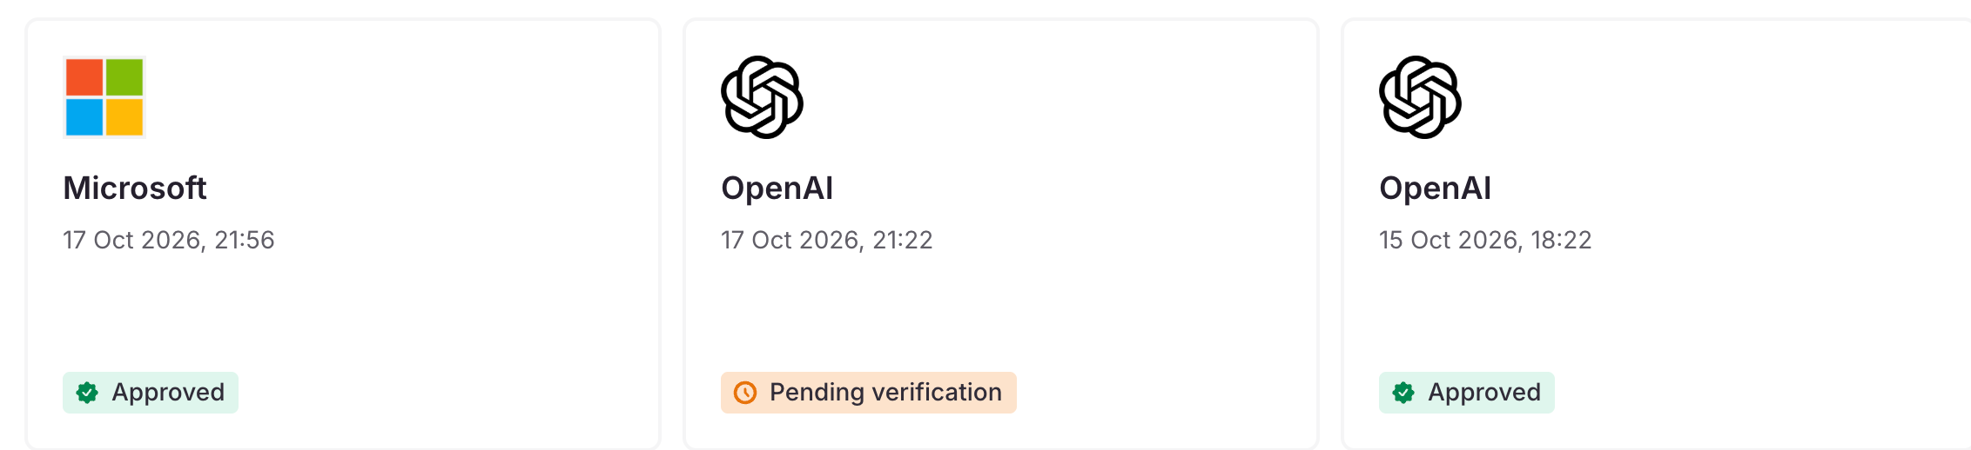The width and height of the screenshot is (1971, 450).
Task: Click the Pending verification status badge
Action: [x=869, y=393]
